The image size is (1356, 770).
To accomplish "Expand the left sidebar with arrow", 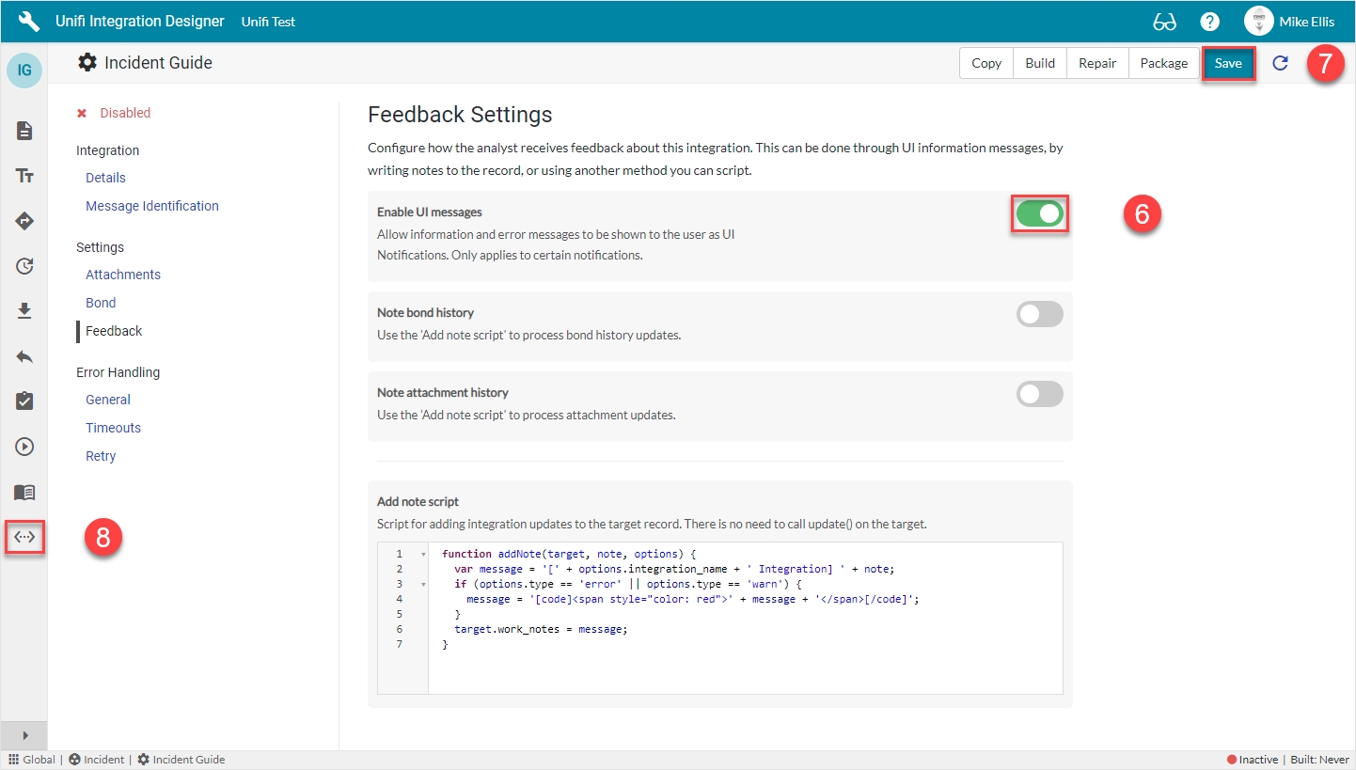I will (24, 735).
